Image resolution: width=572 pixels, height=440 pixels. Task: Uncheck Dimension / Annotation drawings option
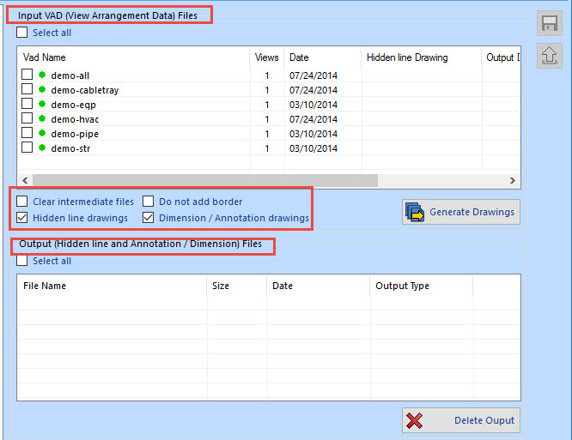coord(149,218)
